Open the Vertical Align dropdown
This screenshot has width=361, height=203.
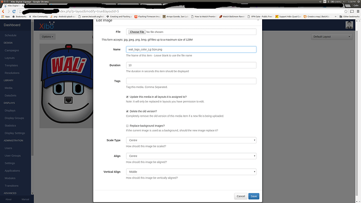[191, 172]
